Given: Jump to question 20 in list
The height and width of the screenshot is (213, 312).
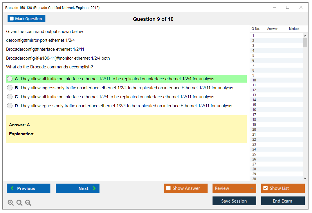Looking at the screenshot, I should coord(254,130).
